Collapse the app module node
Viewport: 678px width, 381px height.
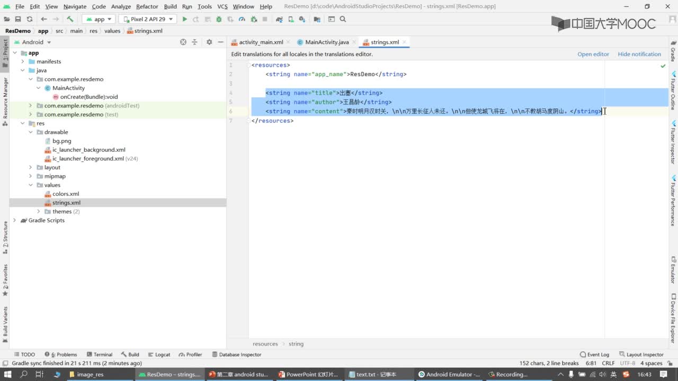(x=15, y=53)
